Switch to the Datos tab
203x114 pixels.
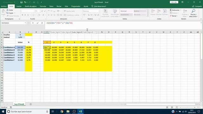click(51, 6)
